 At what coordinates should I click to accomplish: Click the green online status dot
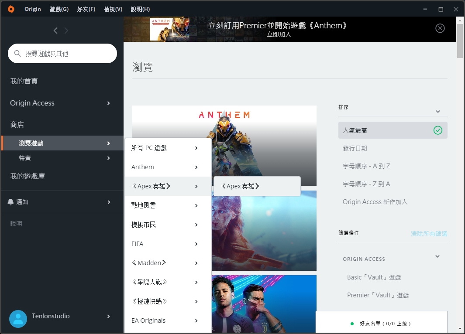click(352, 324)
